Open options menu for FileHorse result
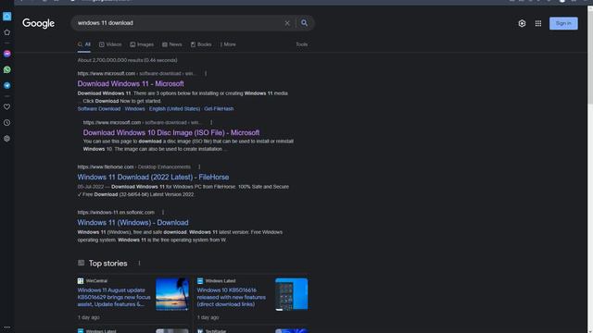The image size is (593, 333). (x=199, y=166)
